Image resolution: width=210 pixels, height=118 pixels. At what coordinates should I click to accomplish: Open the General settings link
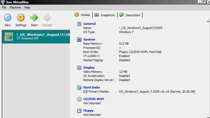pos(89,24)
